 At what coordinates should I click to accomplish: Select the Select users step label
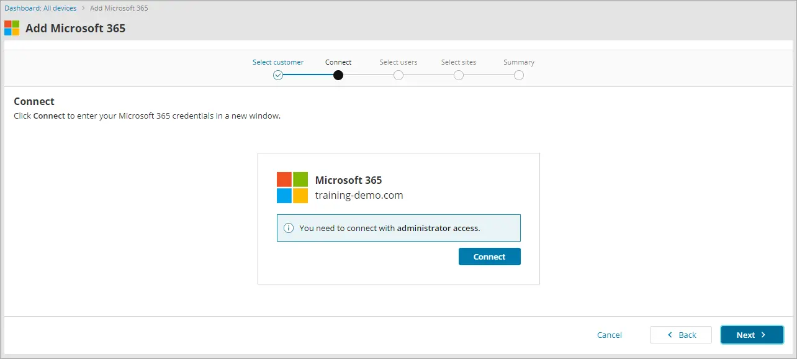click(x=398, y=62)
